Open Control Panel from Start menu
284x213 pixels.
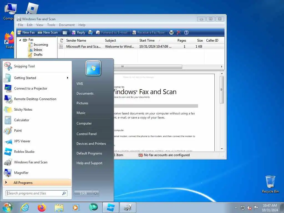pos(87,134)
